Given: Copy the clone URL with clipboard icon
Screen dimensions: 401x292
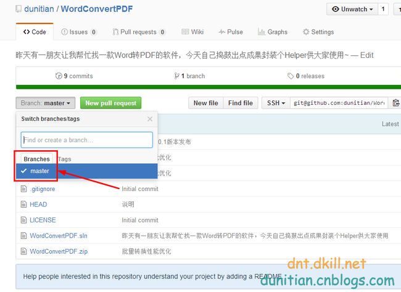Looking at the screenshot, I should (395, 103).
